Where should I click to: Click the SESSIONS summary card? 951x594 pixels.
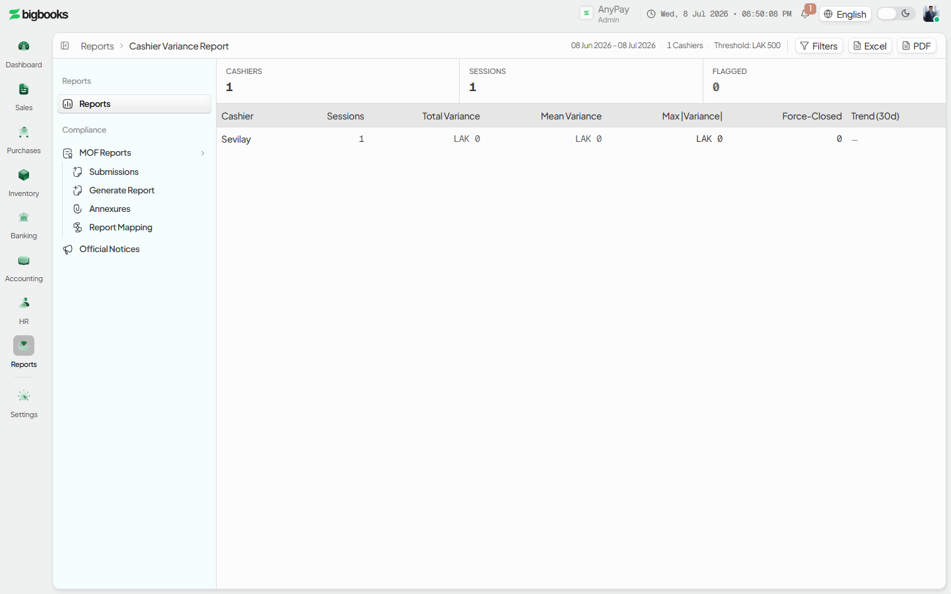pyautogui.click(x=581, y=81)
